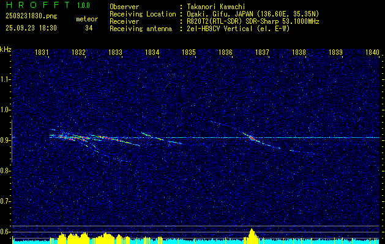
Task: Click the 1837 time axis label
Action: pos(262,52)
